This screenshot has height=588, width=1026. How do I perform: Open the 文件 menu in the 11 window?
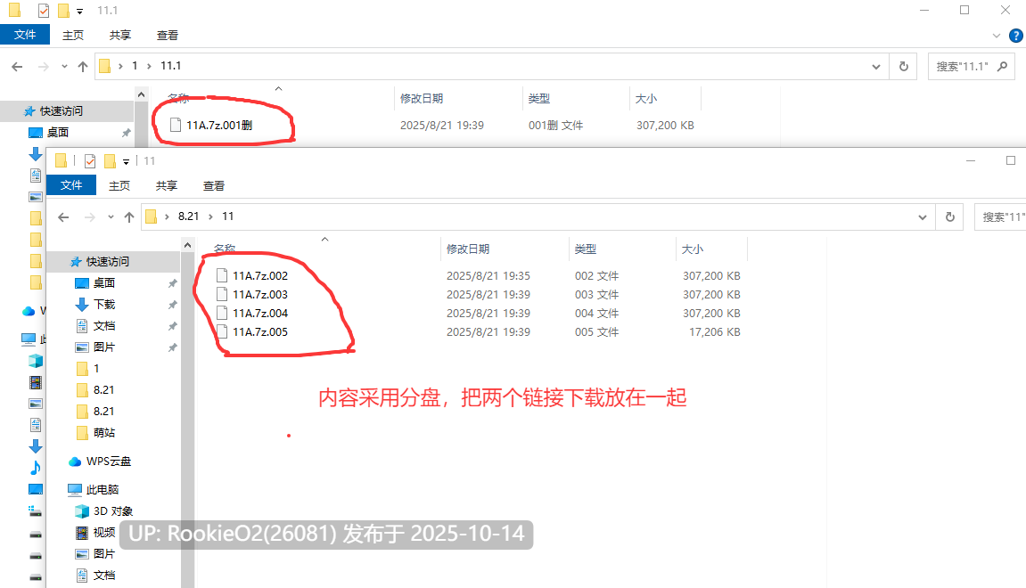(x=71, y=185)
